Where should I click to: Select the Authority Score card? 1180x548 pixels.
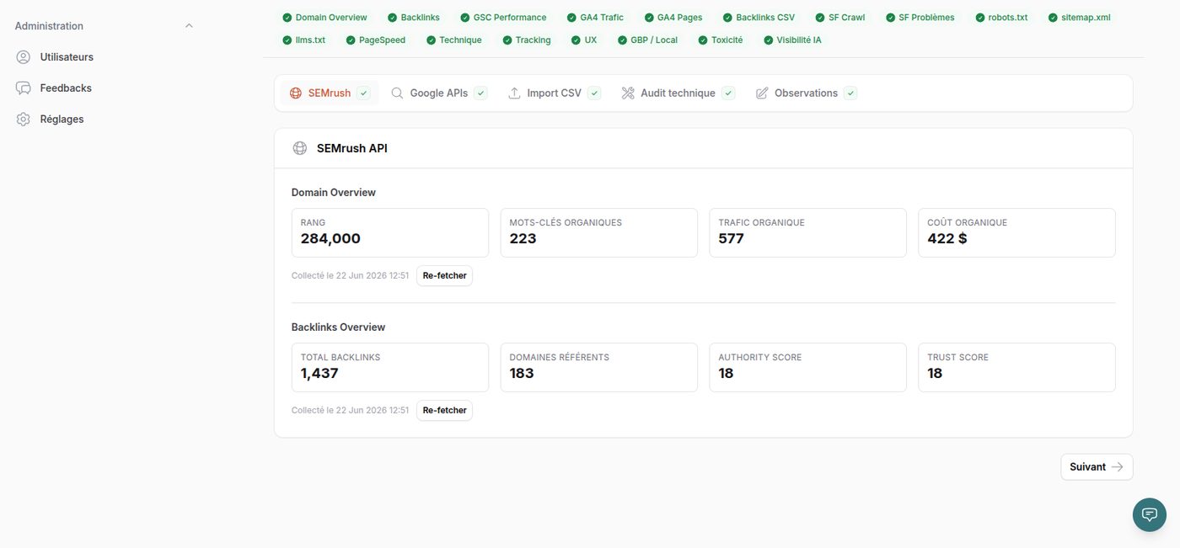808,368
